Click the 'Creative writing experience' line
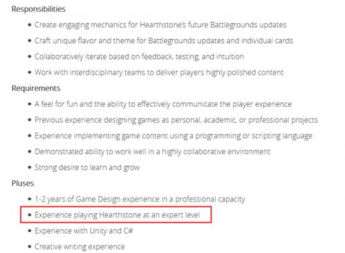Image resolution: width=345 pixels, height=253 pixels. pos(80,247)
